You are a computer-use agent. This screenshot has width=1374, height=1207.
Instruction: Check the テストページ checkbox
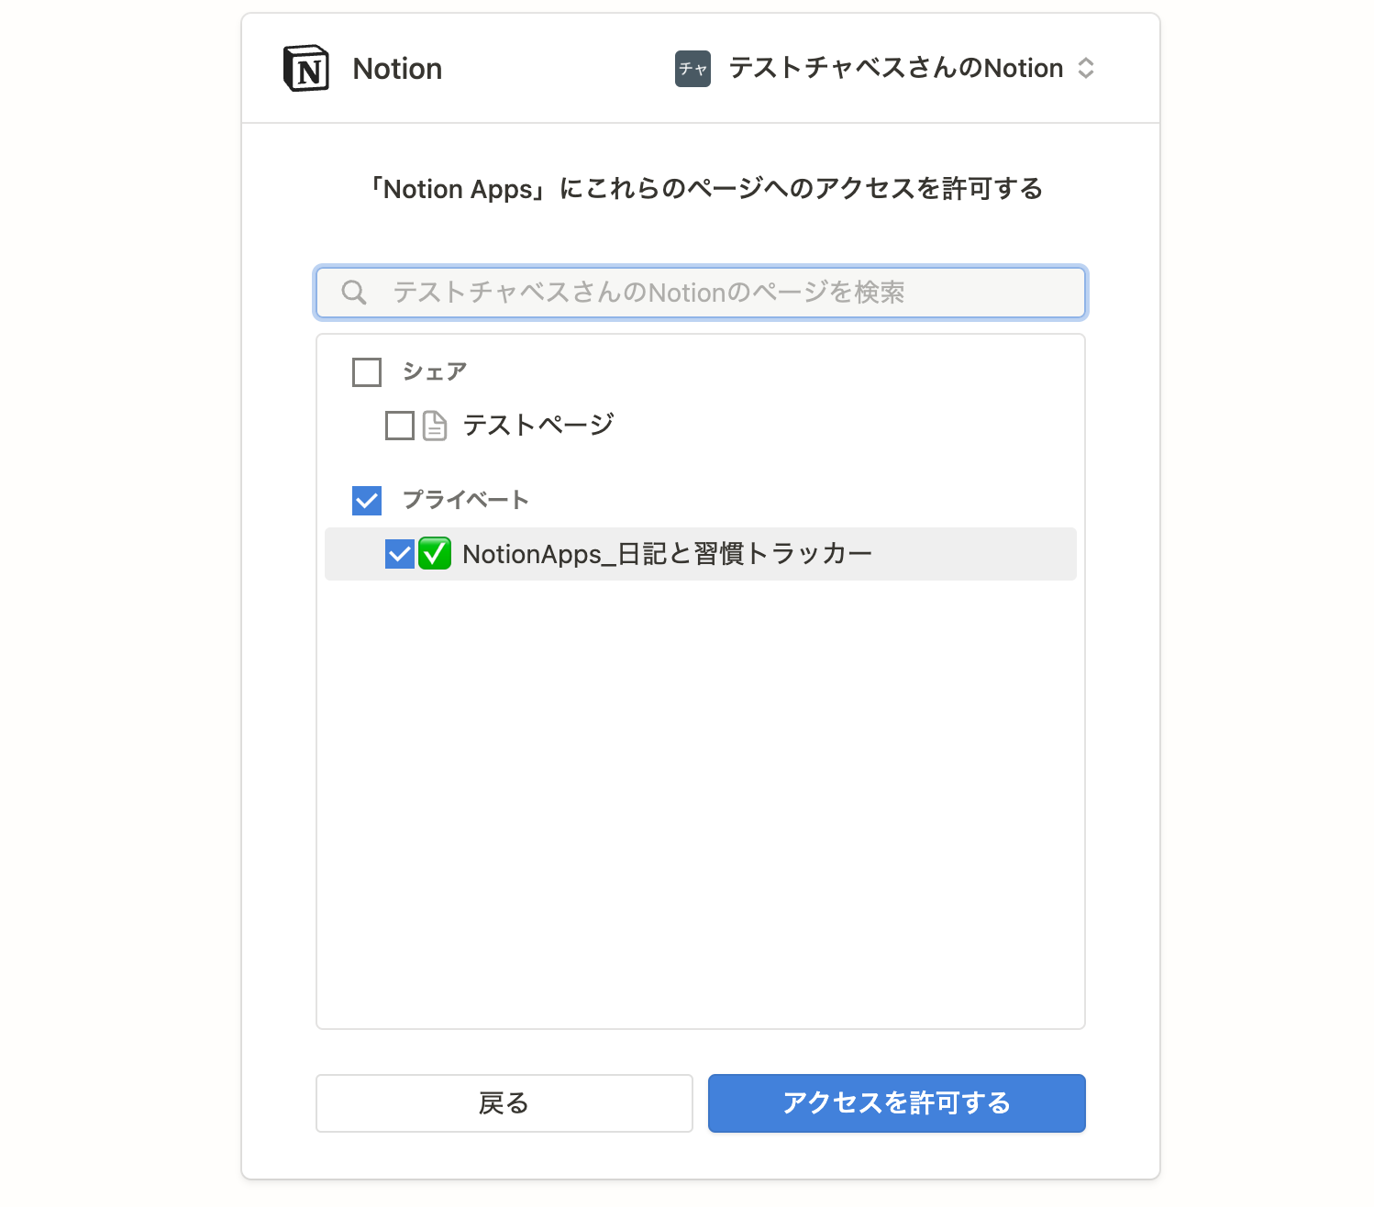tap(400, 426)
